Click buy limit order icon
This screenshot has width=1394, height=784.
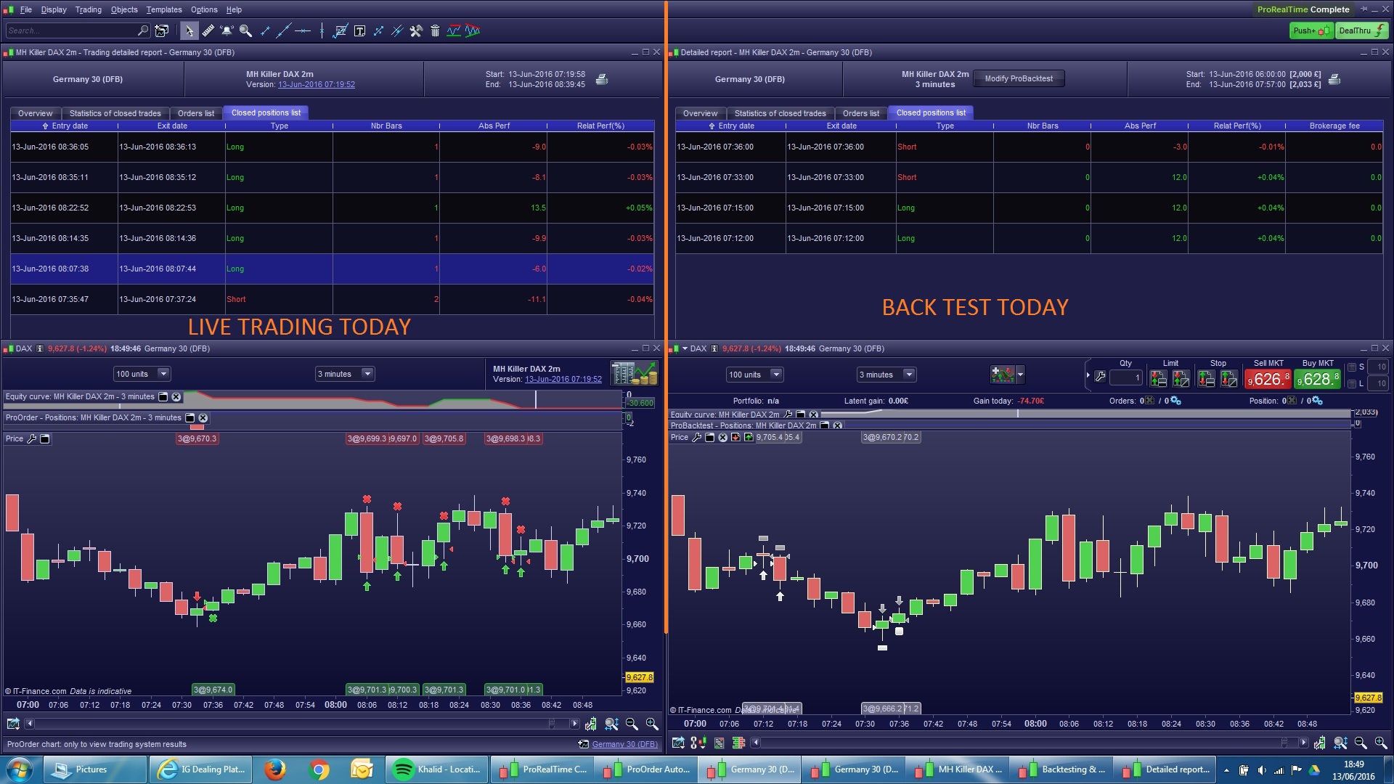(x=1159, y=378)
